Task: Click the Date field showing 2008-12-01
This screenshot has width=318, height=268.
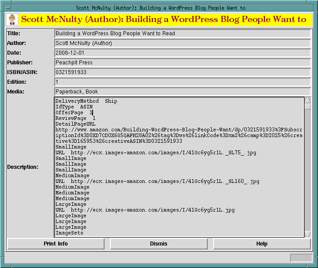Action: [183, 53]
